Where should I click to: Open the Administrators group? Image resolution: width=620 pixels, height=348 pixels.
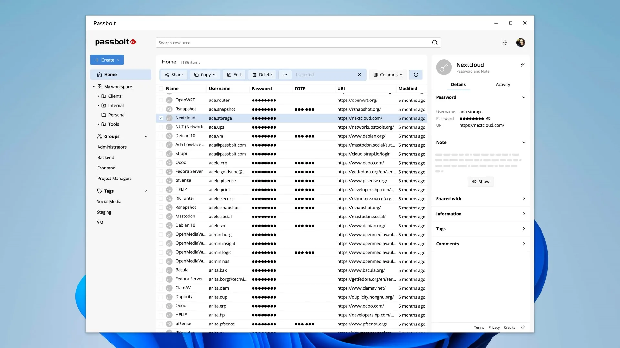pos(112,147)
